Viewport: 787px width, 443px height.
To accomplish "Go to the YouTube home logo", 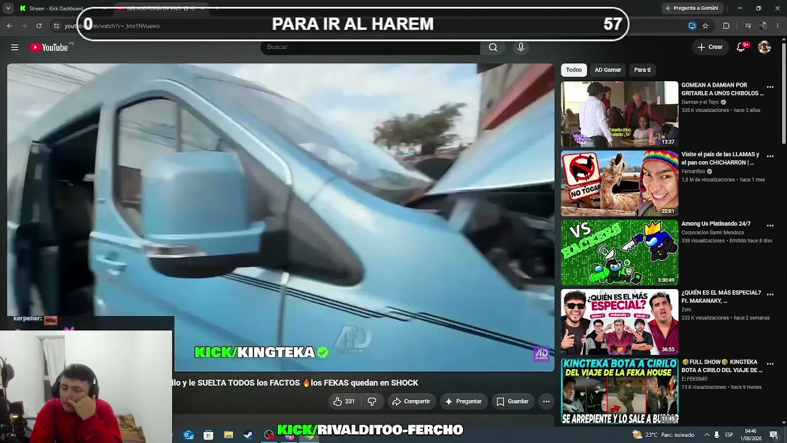I will pyautogui.click(x=49, y=47).
